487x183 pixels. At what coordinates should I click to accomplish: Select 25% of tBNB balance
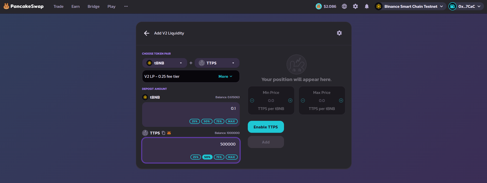(x=195, y=121)
